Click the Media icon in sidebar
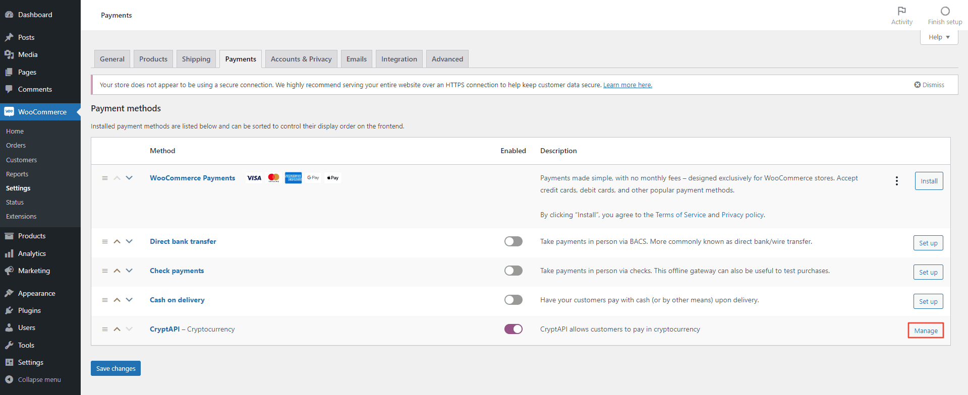The image size is (968, 395). click(x=9, y=54)
